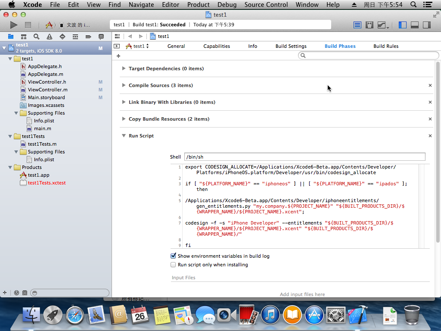The width and height of the screenshot is (441, 331).
Task: Open the test1 target selector popup
Action: coord(137,46)
